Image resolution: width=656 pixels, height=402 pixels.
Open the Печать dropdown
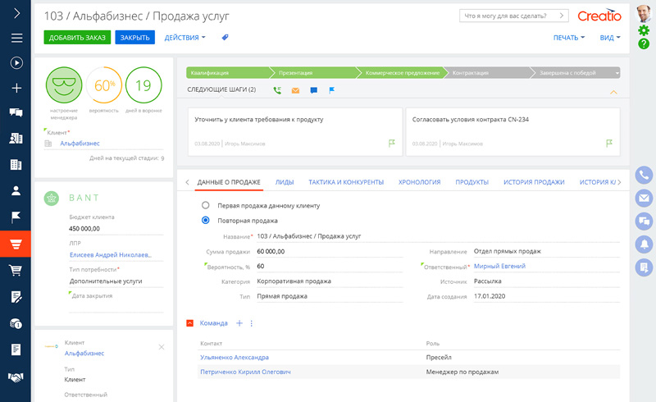click(569, 37)
